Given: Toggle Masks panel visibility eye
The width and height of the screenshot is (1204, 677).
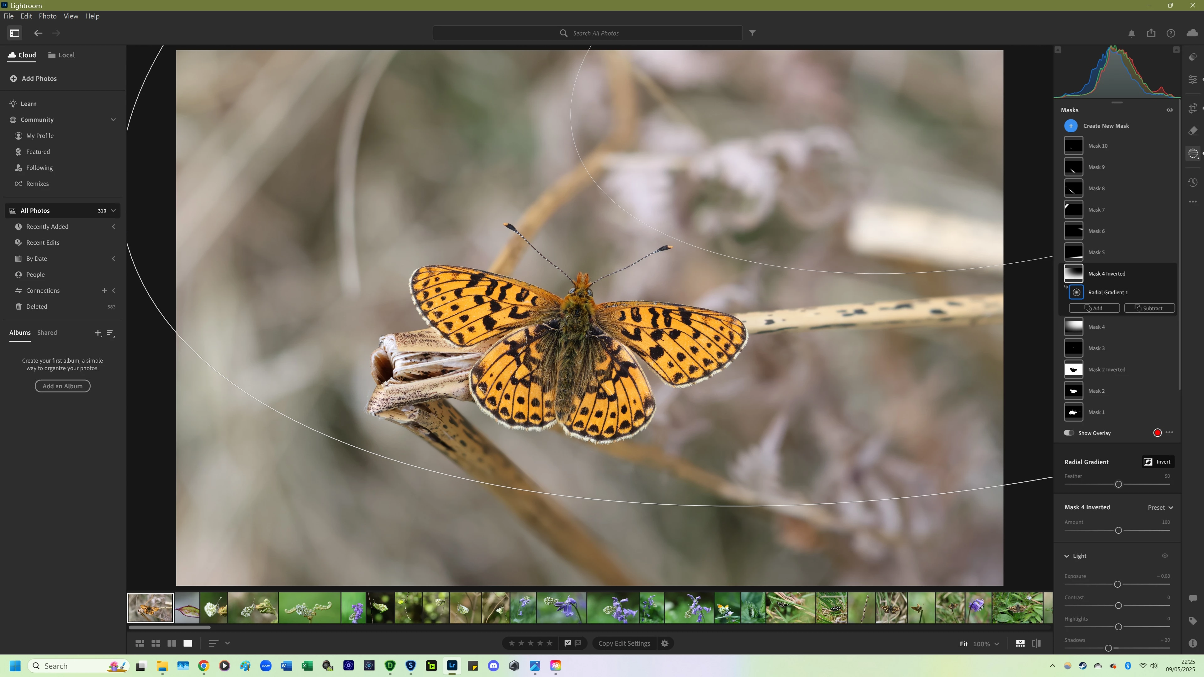Looking at the screenshot, I should pyautogui.click(x=1170, y=110).
